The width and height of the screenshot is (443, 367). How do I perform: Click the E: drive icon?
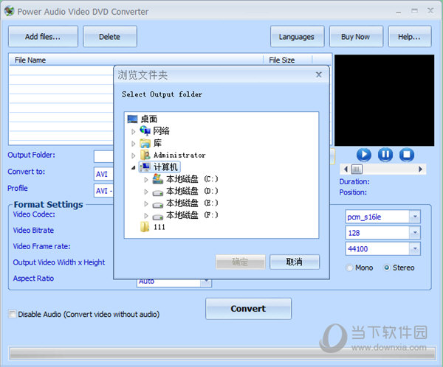[x=158, y=205]
